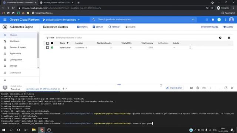
Task: Click the search products and resources field
Action: tap(144, 20)
